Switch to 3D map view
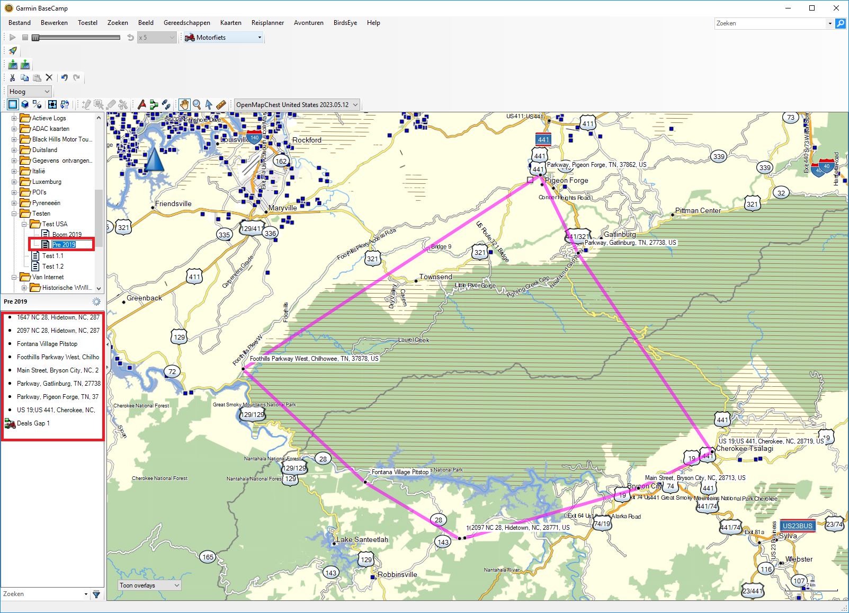Viewport: 849px width, 613px height. pos(25,104)
